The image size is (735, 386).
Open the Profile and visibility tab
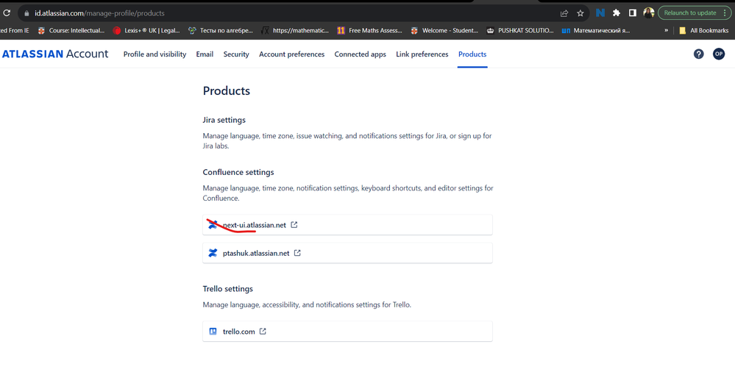click(155, 54)
